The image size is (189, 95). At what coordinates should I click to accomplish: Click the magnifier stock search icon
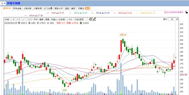(x=2, y=3)
